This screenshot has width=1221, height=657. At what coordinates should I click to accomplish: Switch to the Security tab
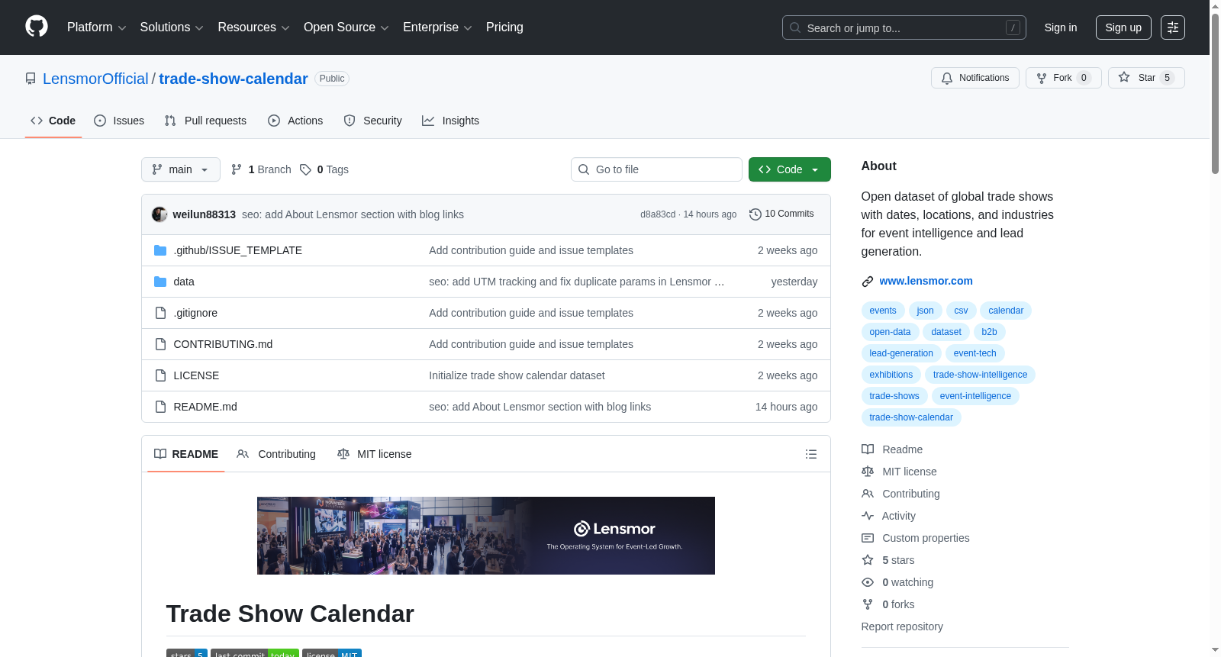(x=373, y=121)
